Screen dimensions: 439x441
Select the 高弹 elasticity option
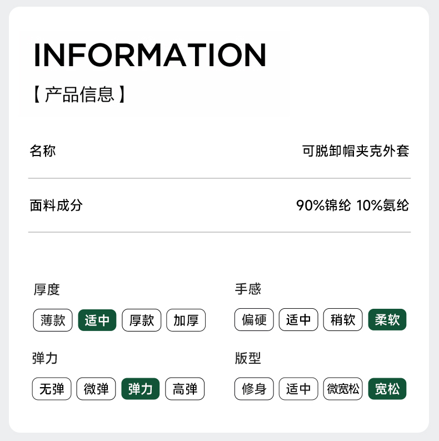click(x=185, y=389)
